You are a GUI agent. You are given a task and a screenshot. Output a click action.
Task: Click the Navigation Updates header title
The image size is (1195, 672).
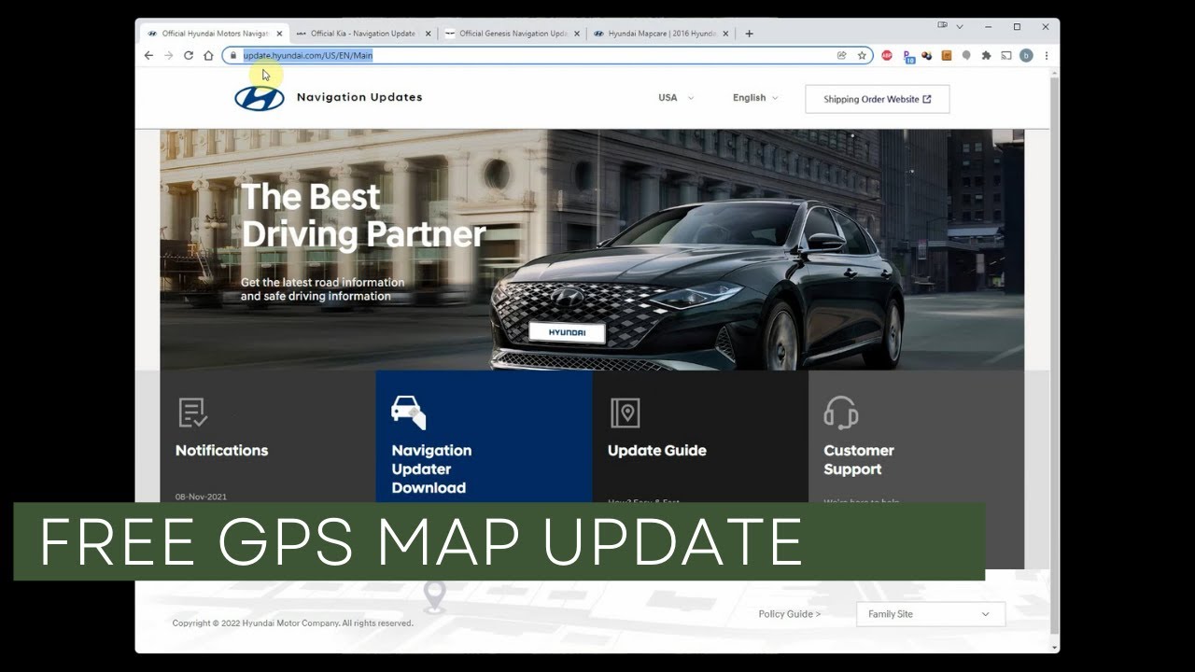359,97
